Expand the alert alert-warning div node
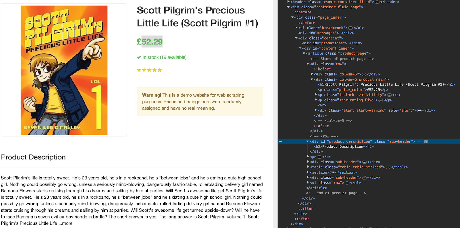 316,110
